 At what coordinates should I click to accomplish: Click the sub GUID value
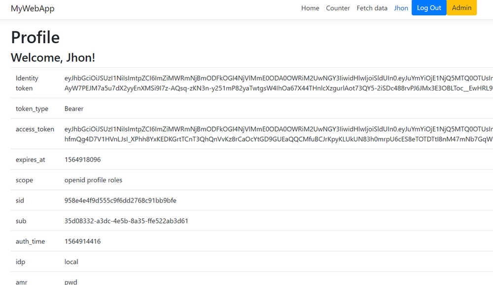[x=126, y=221]
